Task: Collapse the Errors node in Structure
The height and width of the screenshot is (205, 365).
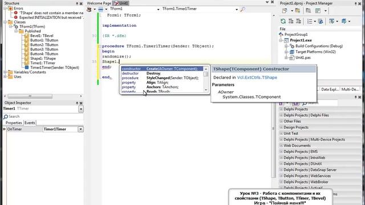Action: point(5,9)
